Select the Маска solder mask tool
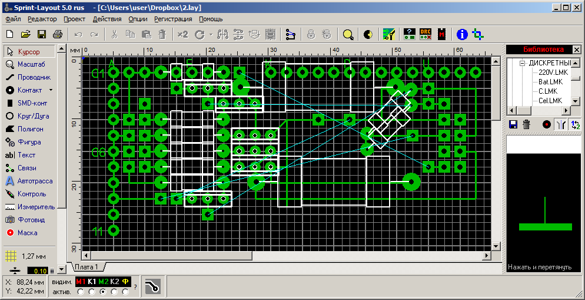Viewport: 585px width, 300px height. [x=29, y=233]
